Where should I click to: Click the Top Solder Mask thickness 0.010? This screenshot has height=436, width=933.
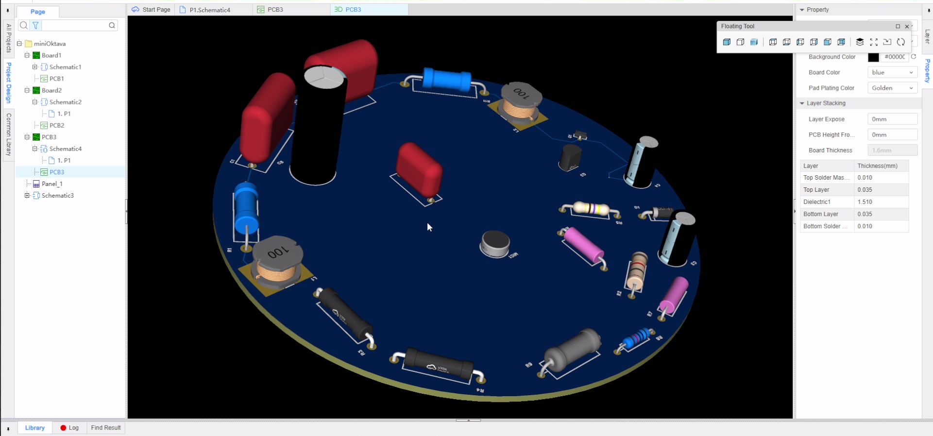click(865, 178)
